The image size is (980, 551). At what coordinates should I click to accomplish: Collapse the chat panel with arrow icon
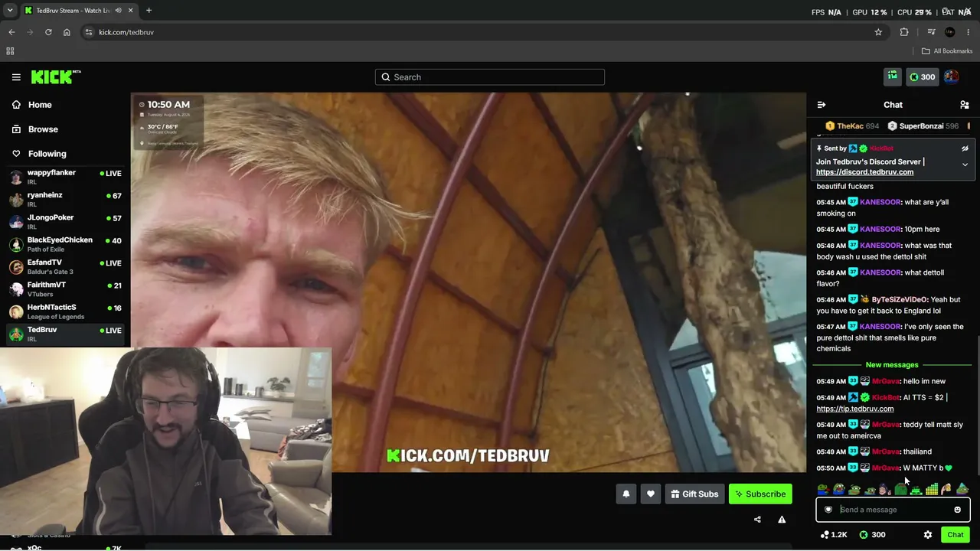[822, 105]
